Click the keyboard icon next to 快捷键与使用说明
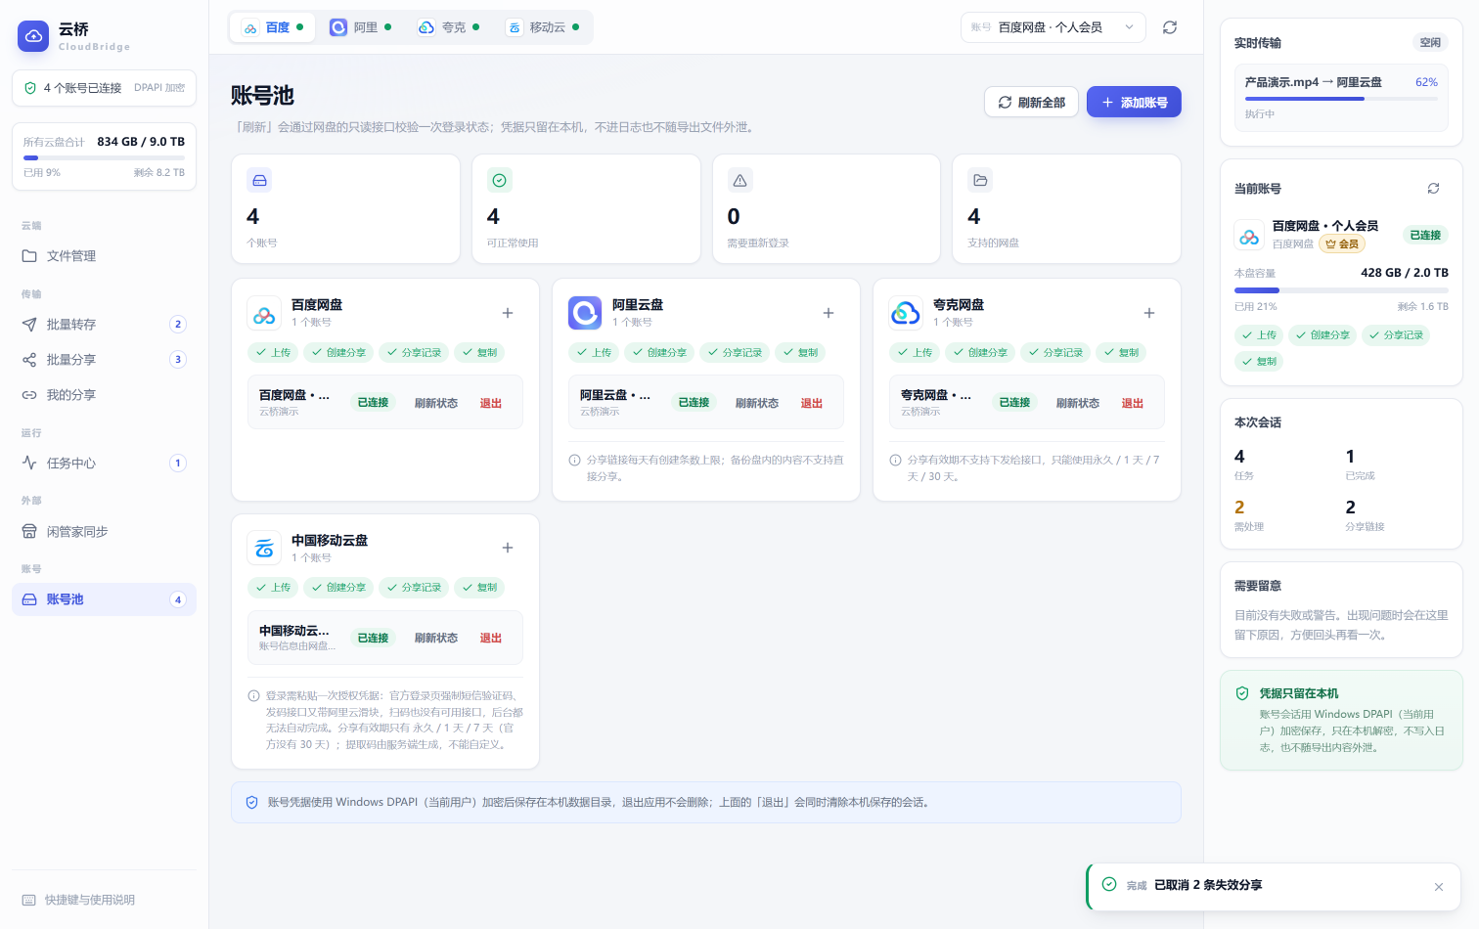Viewport: 1479px width, 929px height. (29, 900)
